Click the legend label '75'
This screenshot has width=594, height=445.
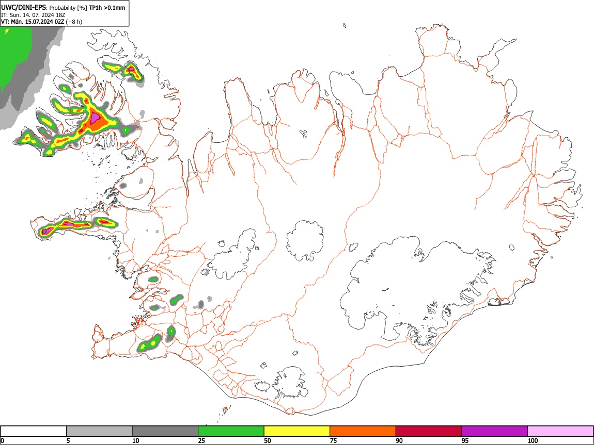[333, 440]
